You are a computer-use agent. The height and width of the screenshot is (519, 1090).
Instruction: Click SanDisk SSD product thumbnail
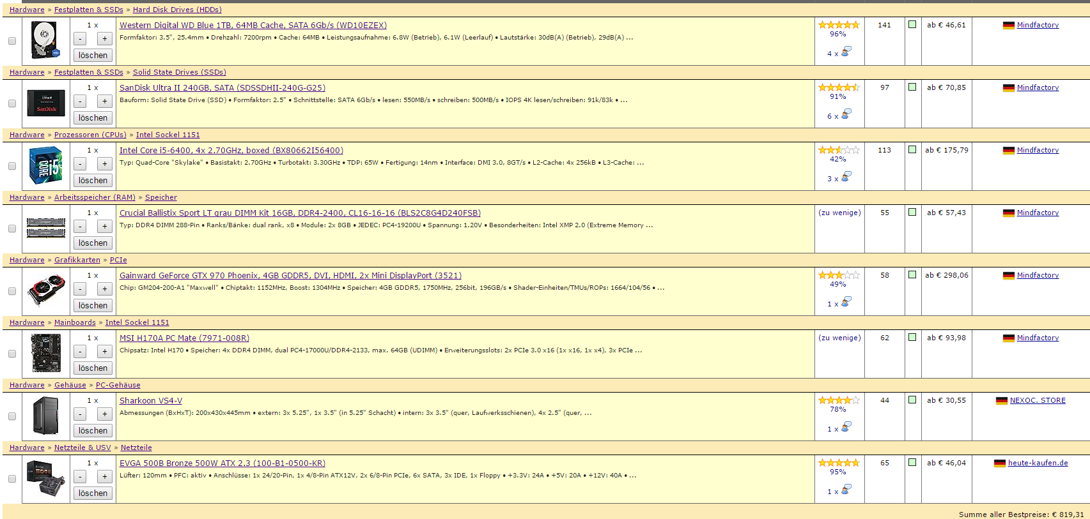46,103
